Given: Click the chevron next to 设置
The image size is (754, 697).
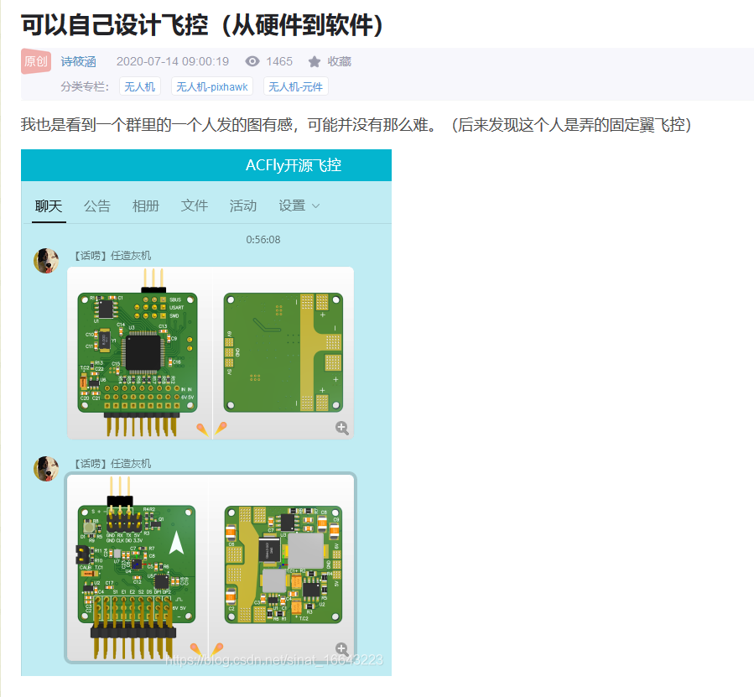Looking at the screenshot, I should point(315,206).
